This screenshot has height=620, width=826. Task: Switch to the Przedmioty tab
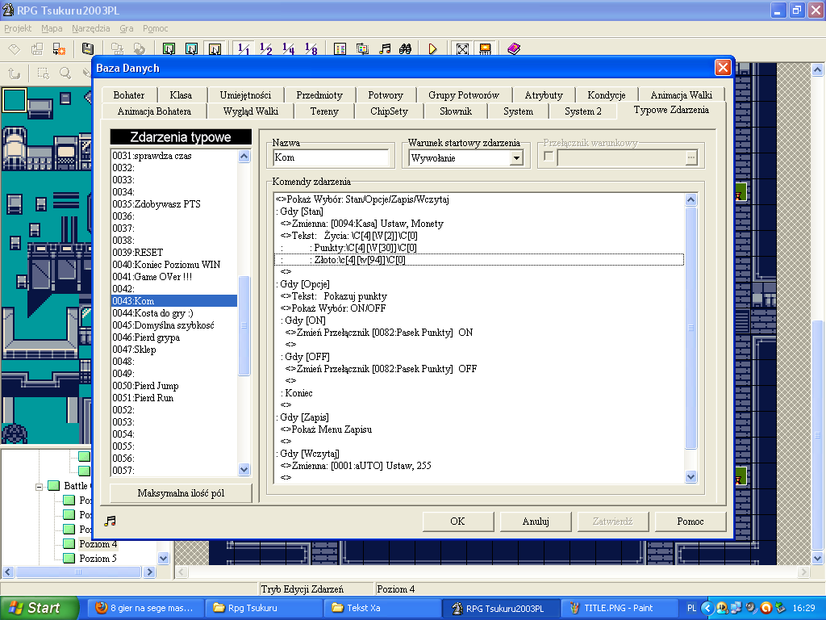pos(319,95)
